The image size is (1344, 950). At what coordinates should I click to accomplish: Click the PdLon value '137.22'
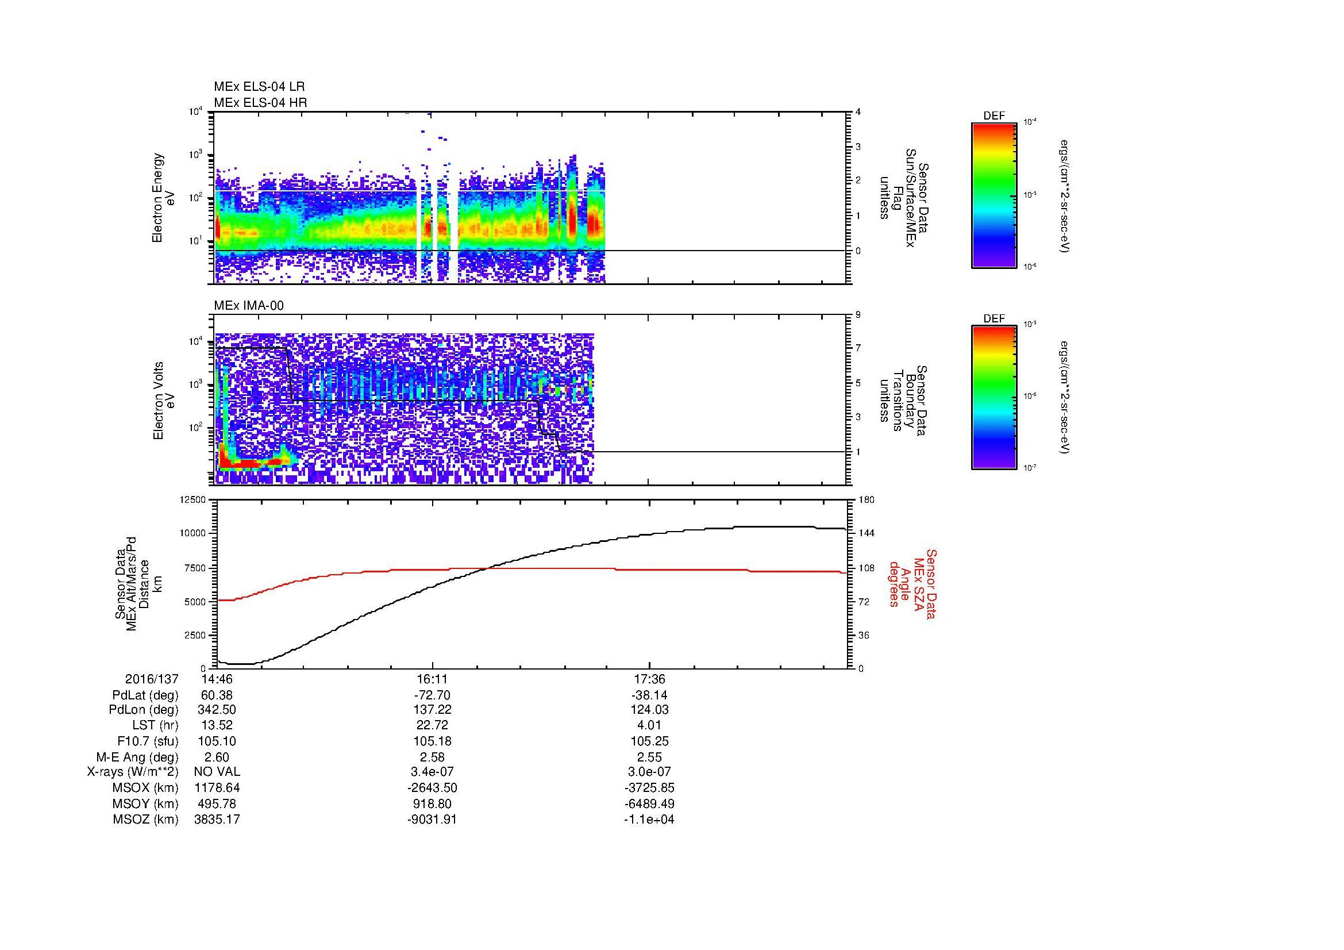pos(432,710)
